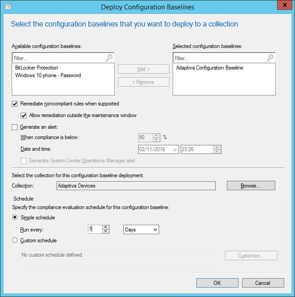This screenshot has height=297, width=295.
Task: Browse for a collection
Action: [x=251, y=186]
